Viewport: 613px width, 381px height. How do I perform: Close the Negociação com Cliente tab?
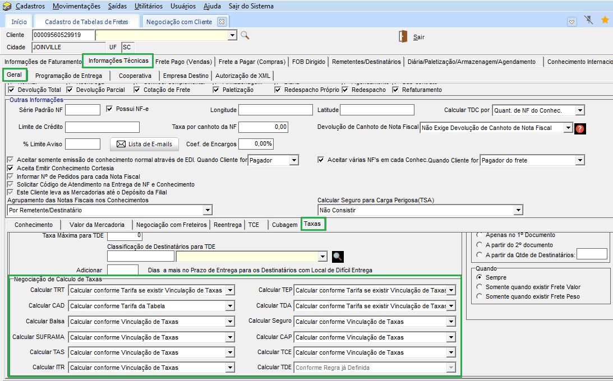[x=222, y=22]
